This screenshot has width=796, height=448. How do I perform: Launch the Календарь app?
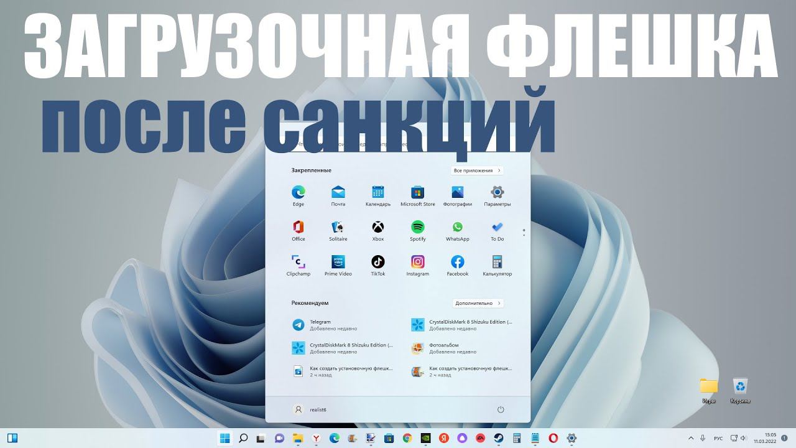click(378, 195)
